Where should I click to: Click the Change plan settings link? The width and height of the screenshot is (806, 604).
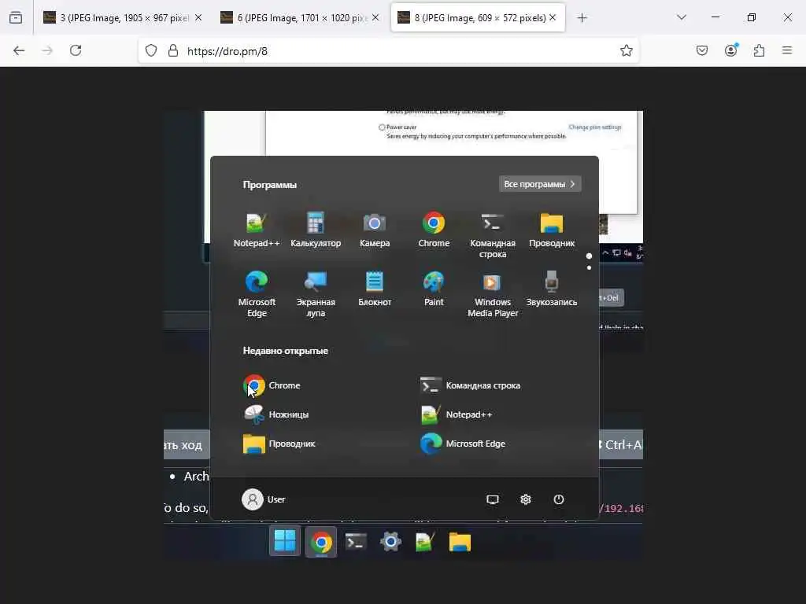[595, 127]
